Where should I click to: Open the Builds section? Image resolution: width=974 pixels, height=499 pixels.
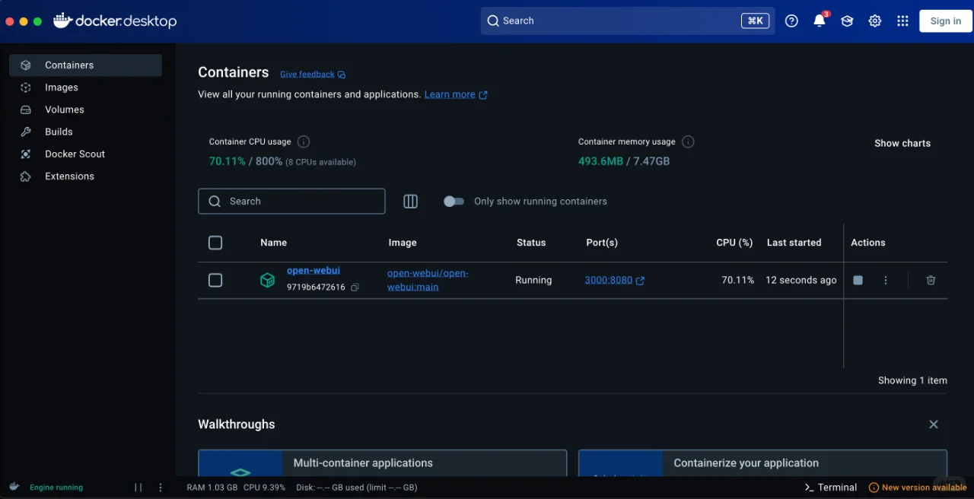click(x=85, y=132)
